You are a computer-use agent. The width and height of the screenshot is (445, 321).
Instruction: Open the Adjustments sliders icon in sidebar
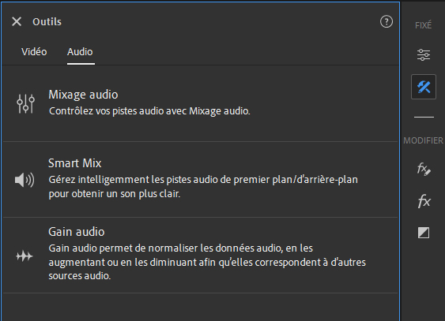click(x=424, y=54)
